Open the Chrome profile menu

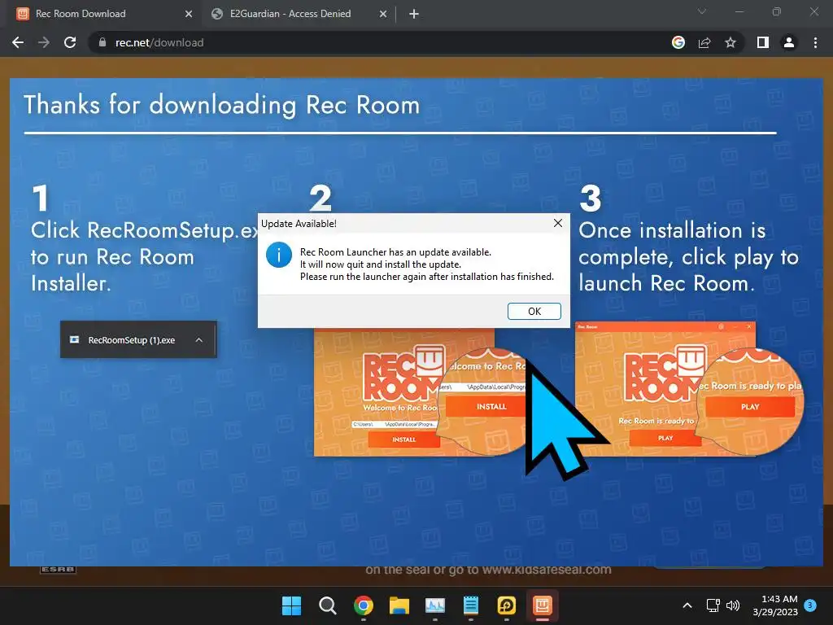point(789,42)
